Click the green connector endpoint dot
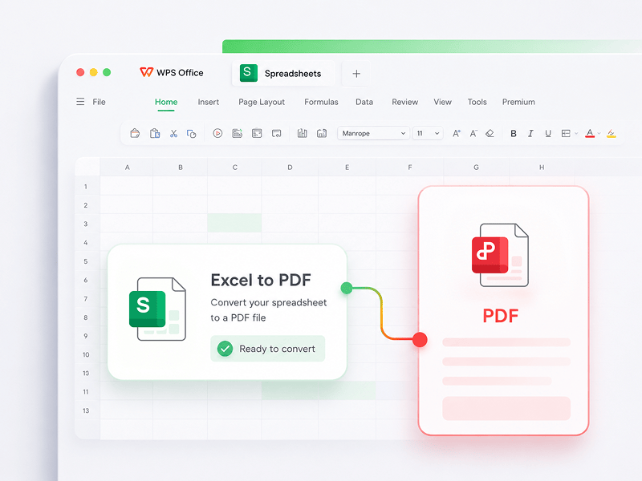The width and height of the screenshot is (642, 481). (x=347, y=288)
